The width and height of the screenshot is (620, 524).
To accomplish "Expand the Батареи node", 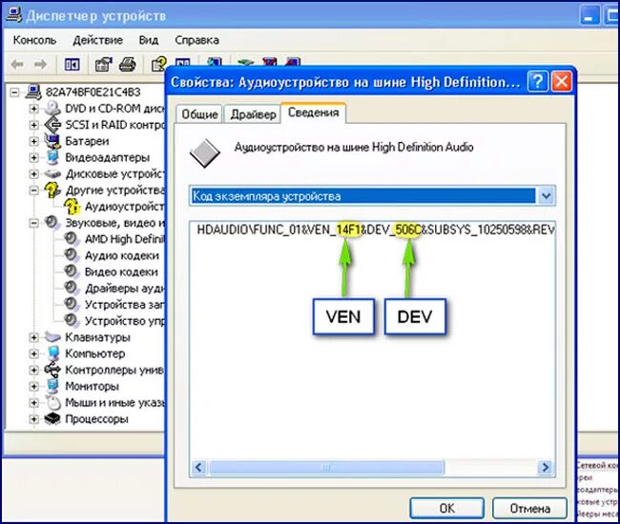I will click(x=34, y=141).
